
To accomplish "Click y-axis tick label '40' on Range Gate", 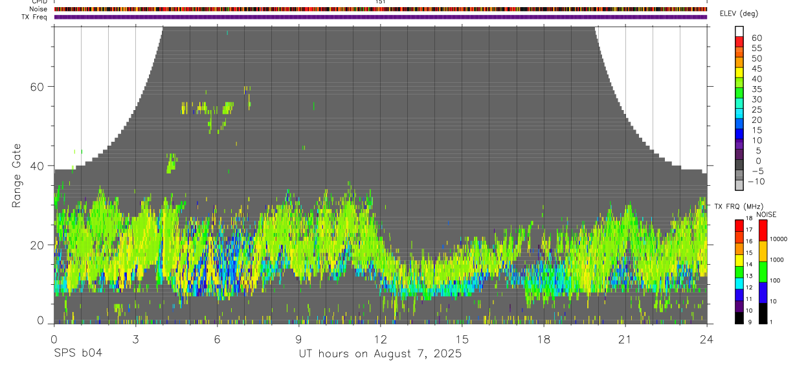I will point(37,166).
